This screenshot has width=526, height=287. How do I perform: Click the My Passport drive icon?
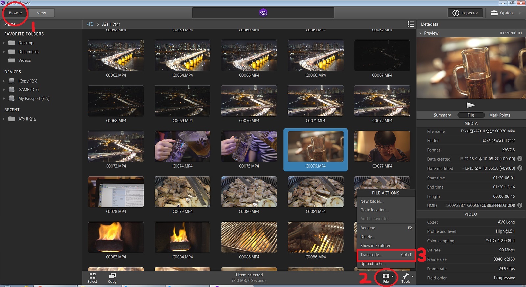click(12, 98)
